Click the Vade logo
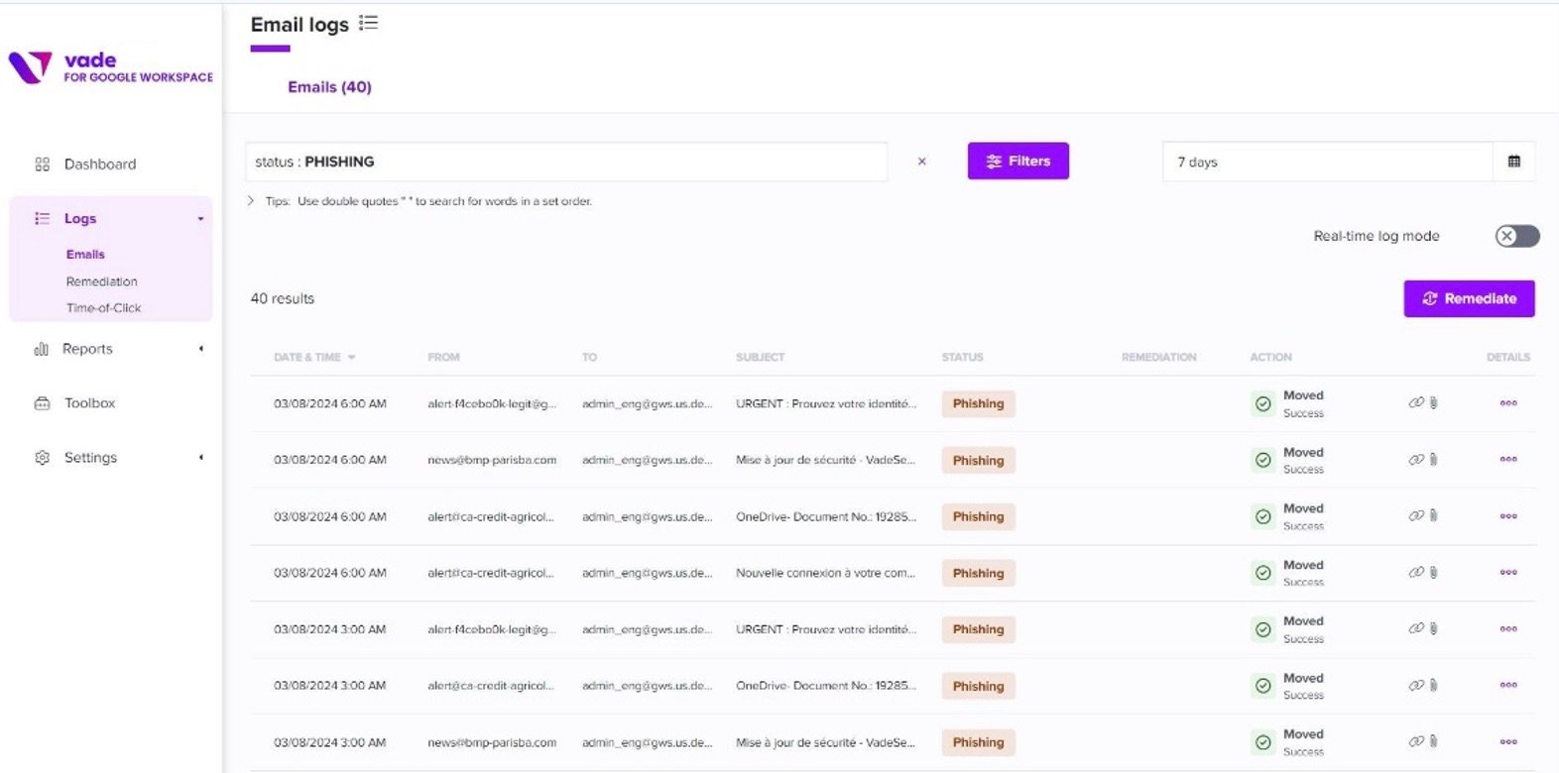The height and width of the screenshot is (773, 1559). click(110, 67)
